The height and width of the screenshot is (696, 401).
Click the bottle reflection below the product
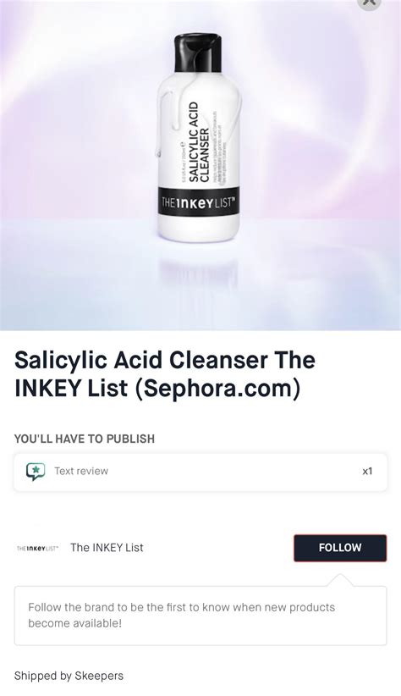198,273
